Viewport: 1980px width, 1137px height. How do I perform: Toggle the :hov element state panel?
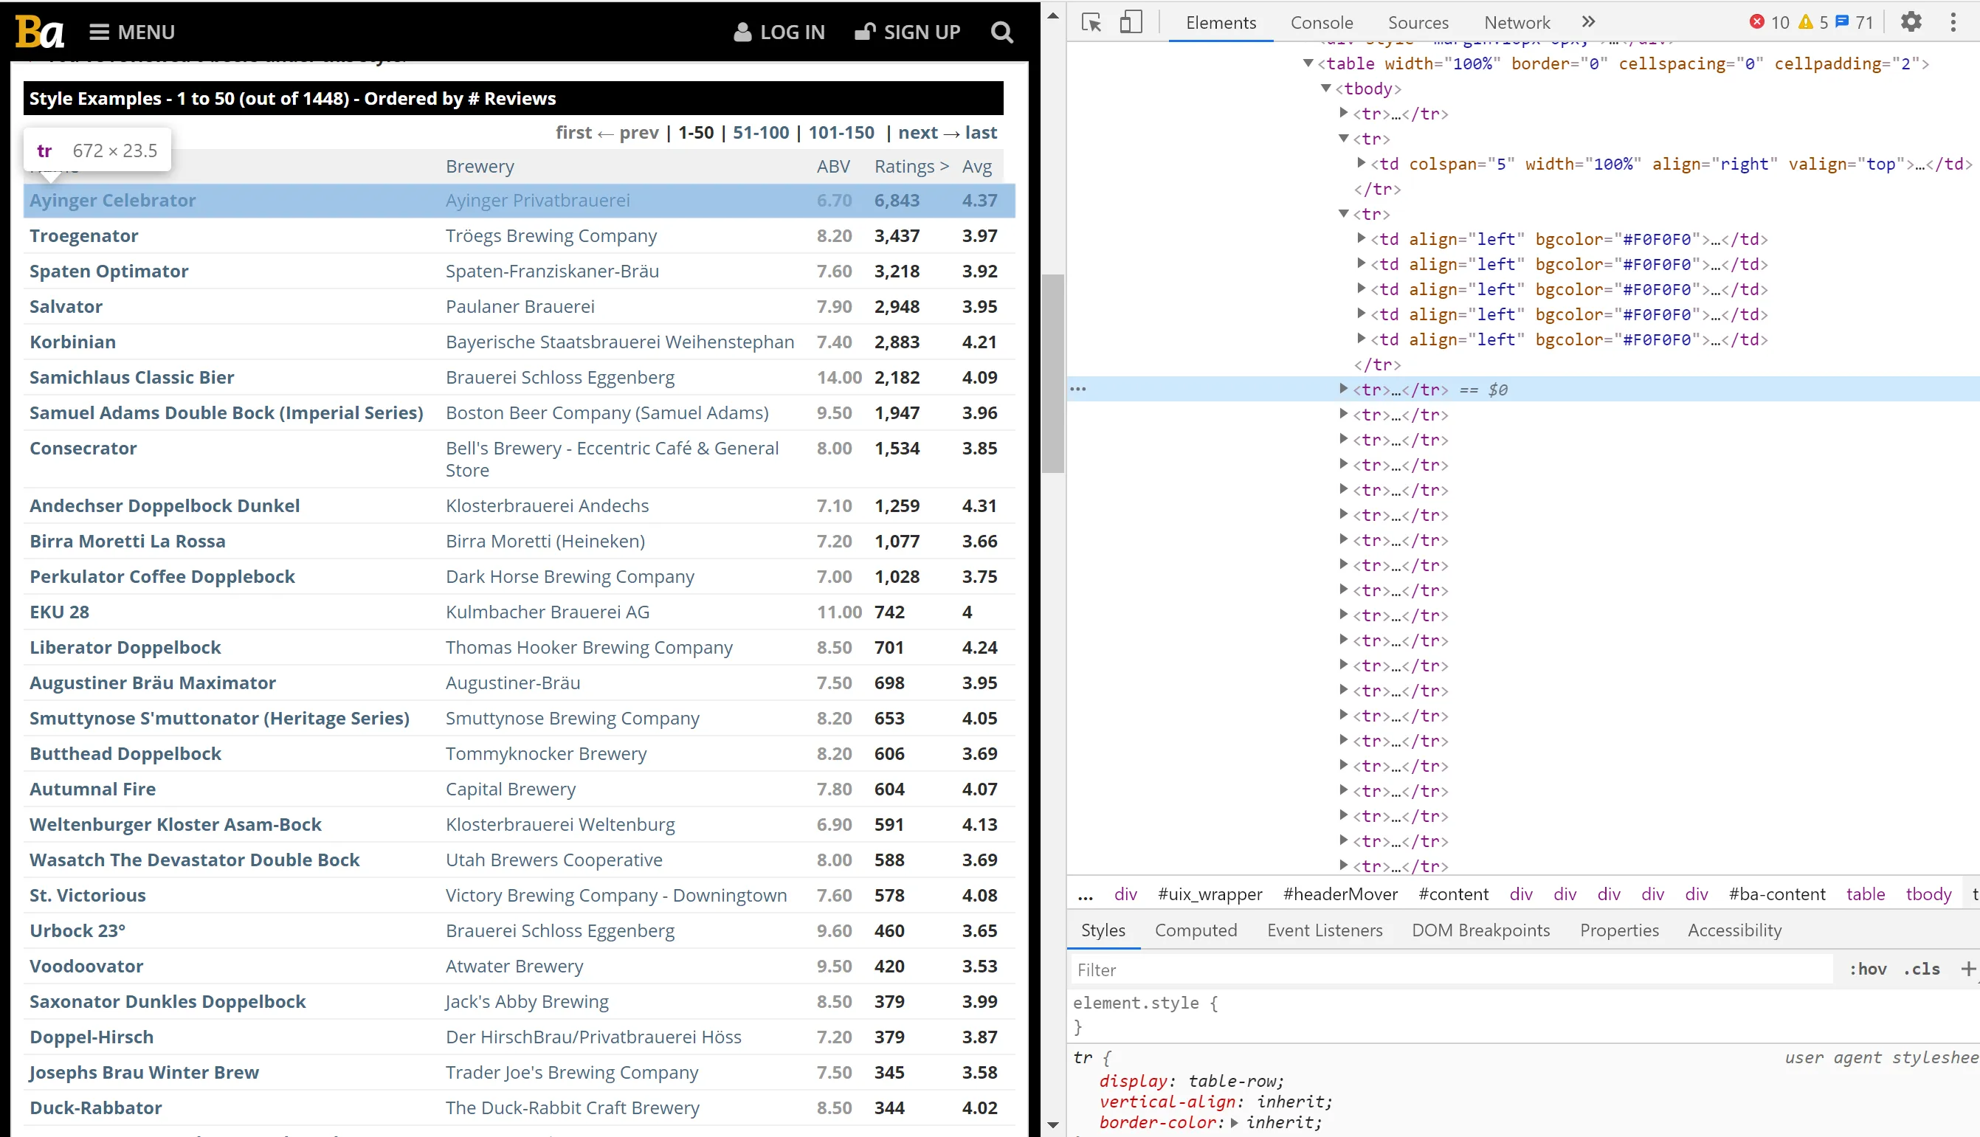point(1868,969)
